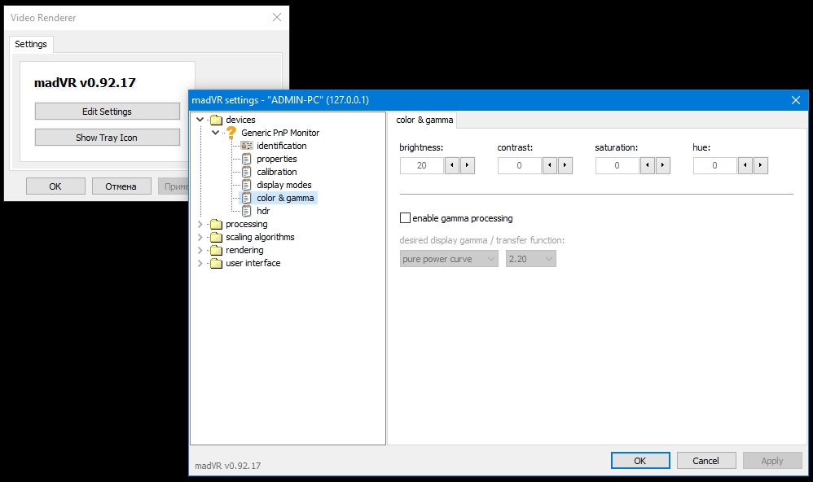813x482 pixels.
Task: Close the madVR settings window
Action: click(796, 100)
